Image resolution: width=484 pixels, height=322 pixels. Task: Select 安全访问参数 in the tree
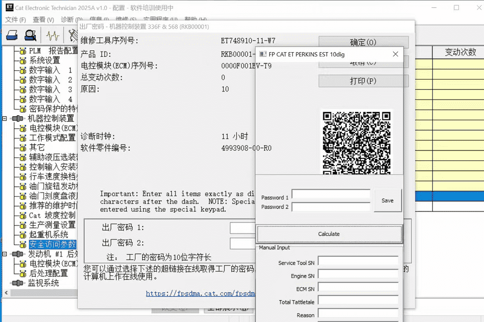[52, 245]
